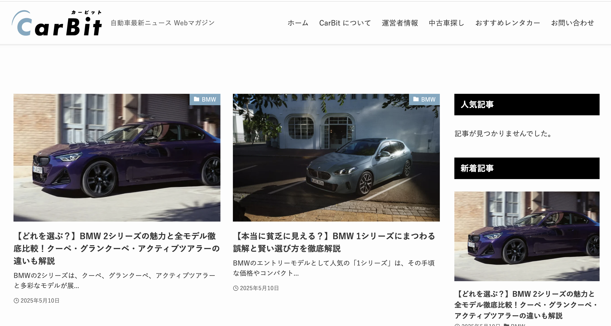Select おすすめレンタカー navigation link
The image size is (611, 326).
(x=508, y=23)
